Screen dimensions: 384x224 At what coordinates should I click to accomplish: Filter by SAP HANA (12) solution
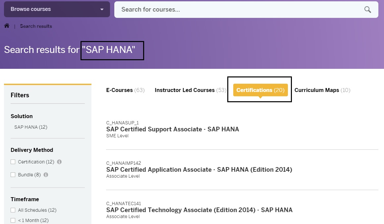[31, 127]
